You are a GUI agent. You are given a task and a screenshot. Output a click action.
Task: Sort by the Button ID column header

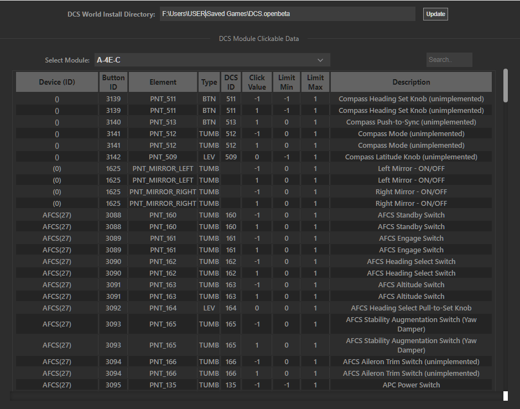(113, 82)
